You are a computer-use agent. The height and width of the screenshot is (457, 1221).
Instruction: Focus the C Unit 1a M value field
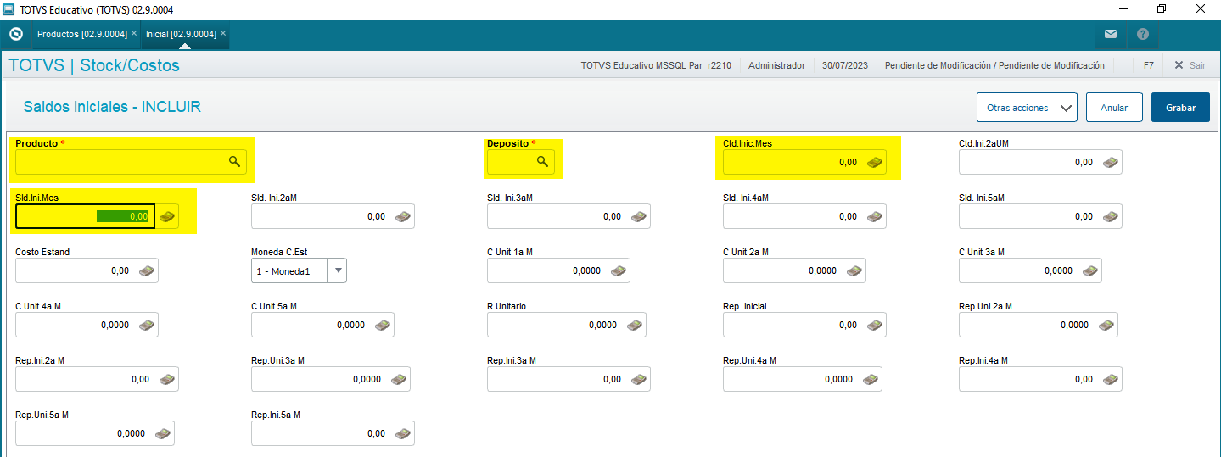pos(558,270)
